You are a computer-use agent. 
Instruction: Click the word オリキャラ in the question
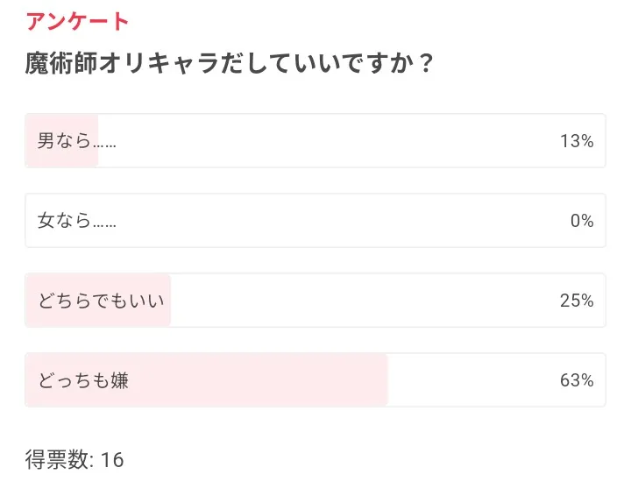(155, 65)
